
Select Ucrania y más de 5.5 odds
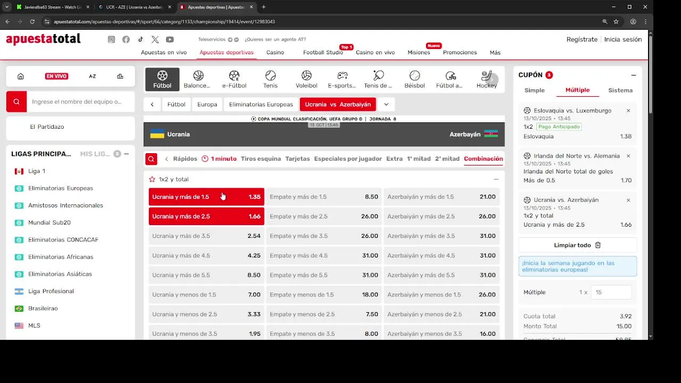[206, 275]
